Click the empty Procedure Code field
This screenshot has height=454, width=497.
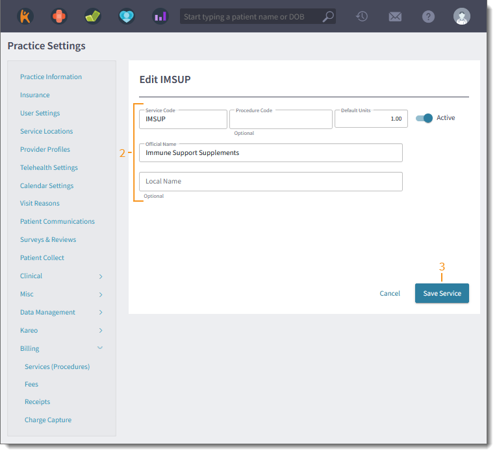click(x=281, y=119)
